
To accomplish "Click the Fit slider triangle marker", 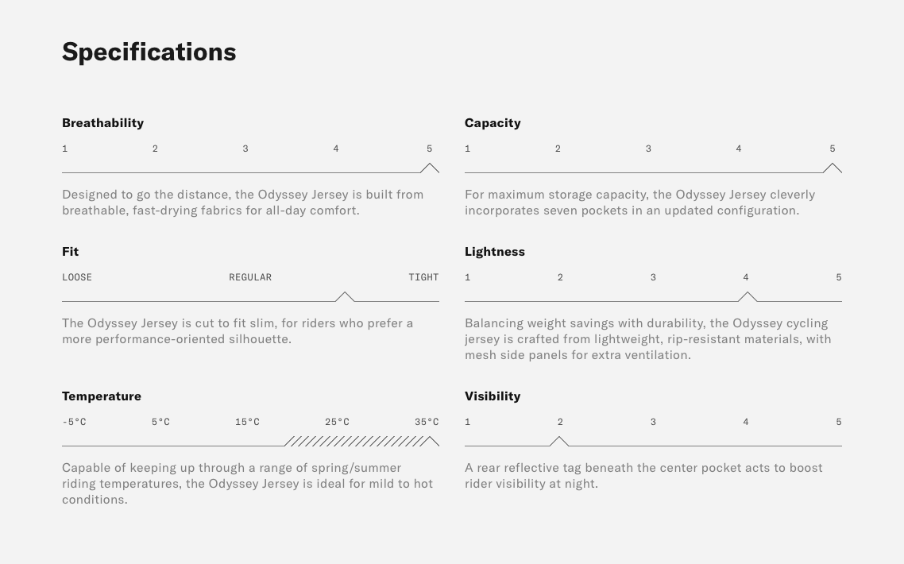I will coord(345,297).
